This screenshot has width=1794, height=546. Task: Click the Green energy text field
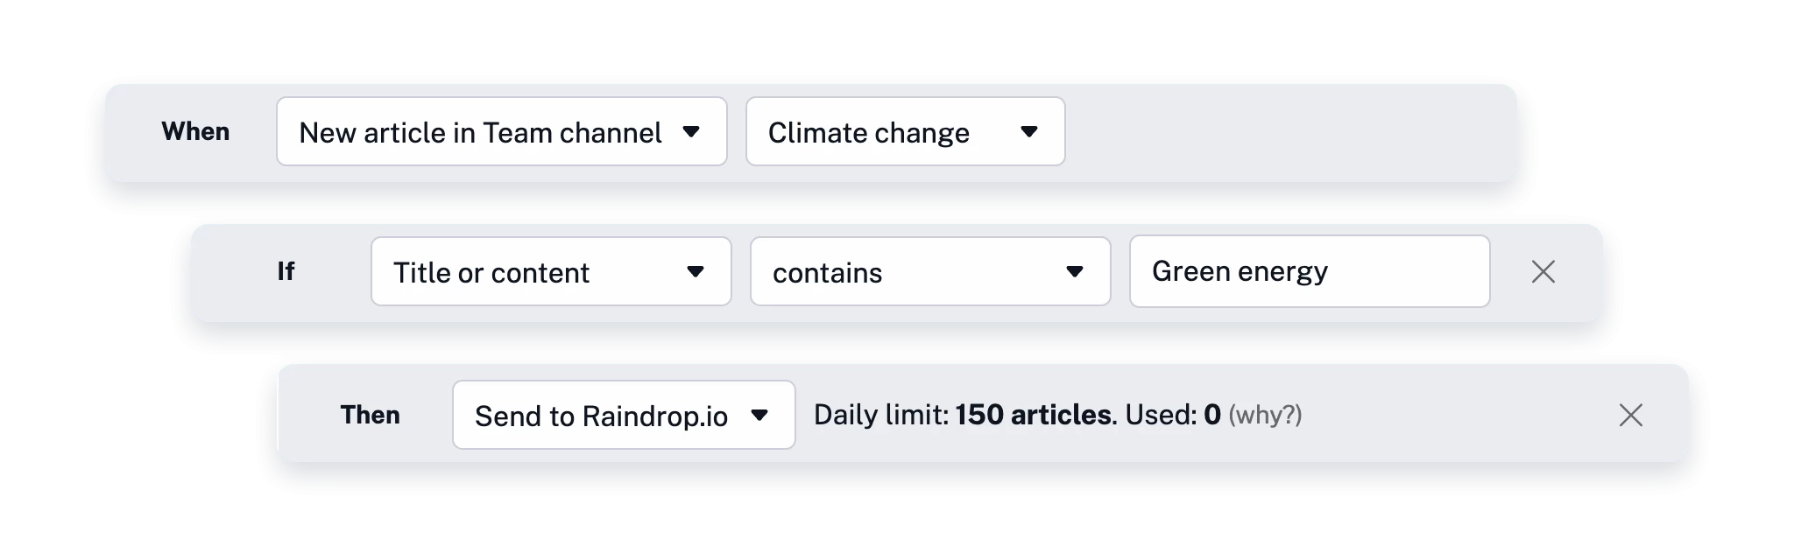1309,271
